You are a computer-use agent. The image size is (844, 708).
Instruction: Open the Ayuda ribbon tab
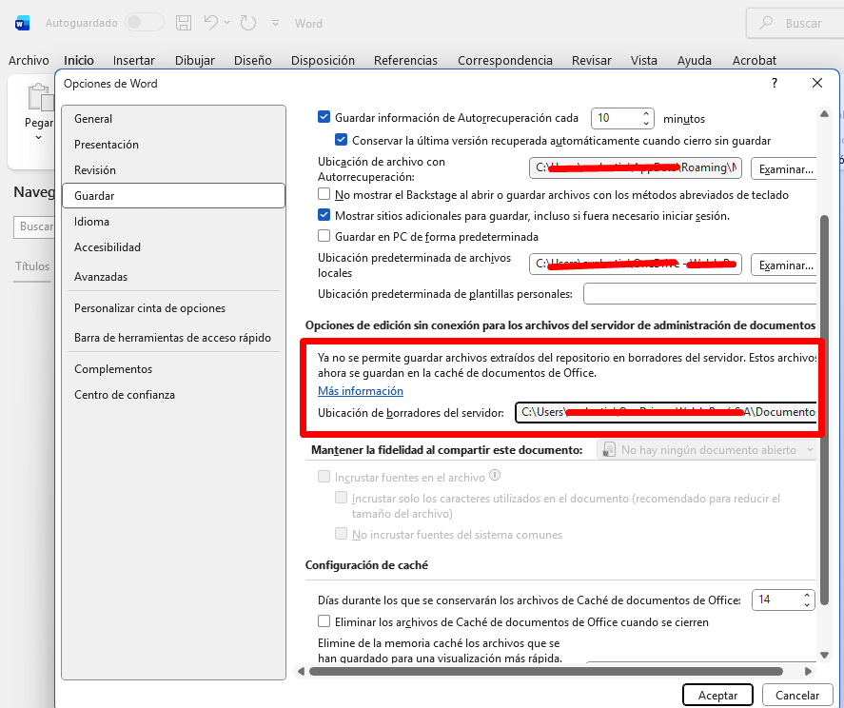[694, 60]
